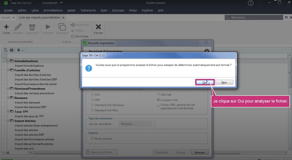
Task: Select Import des banques EBP
Action: 31,107
